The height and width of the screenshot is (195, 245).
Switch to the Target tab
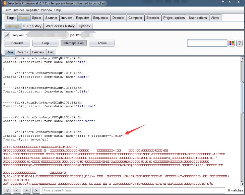(11, 18)
